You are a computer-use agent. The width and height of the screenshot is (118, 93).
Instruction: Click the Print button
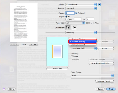coord(111,89)
